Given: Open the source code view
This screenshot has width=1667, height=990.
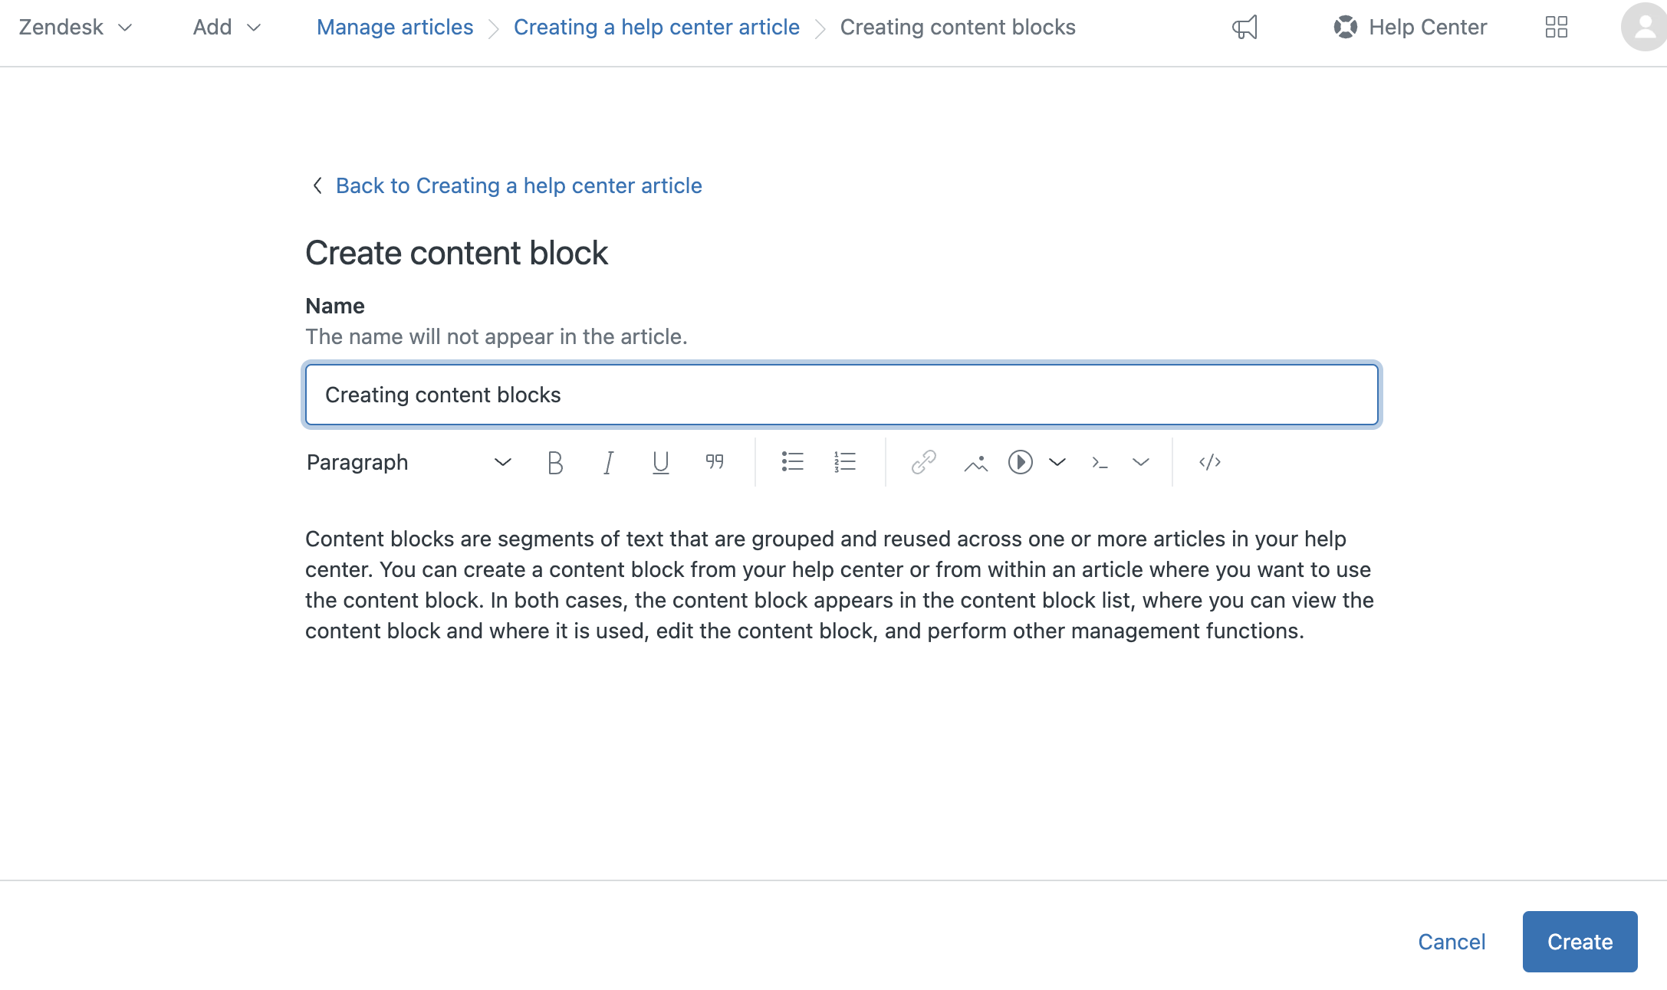Looking at the screenshot, I should click(1209, 462).
